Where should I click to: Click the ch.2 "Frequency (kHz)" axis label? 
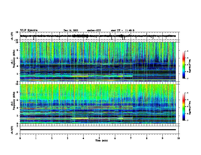14,101
